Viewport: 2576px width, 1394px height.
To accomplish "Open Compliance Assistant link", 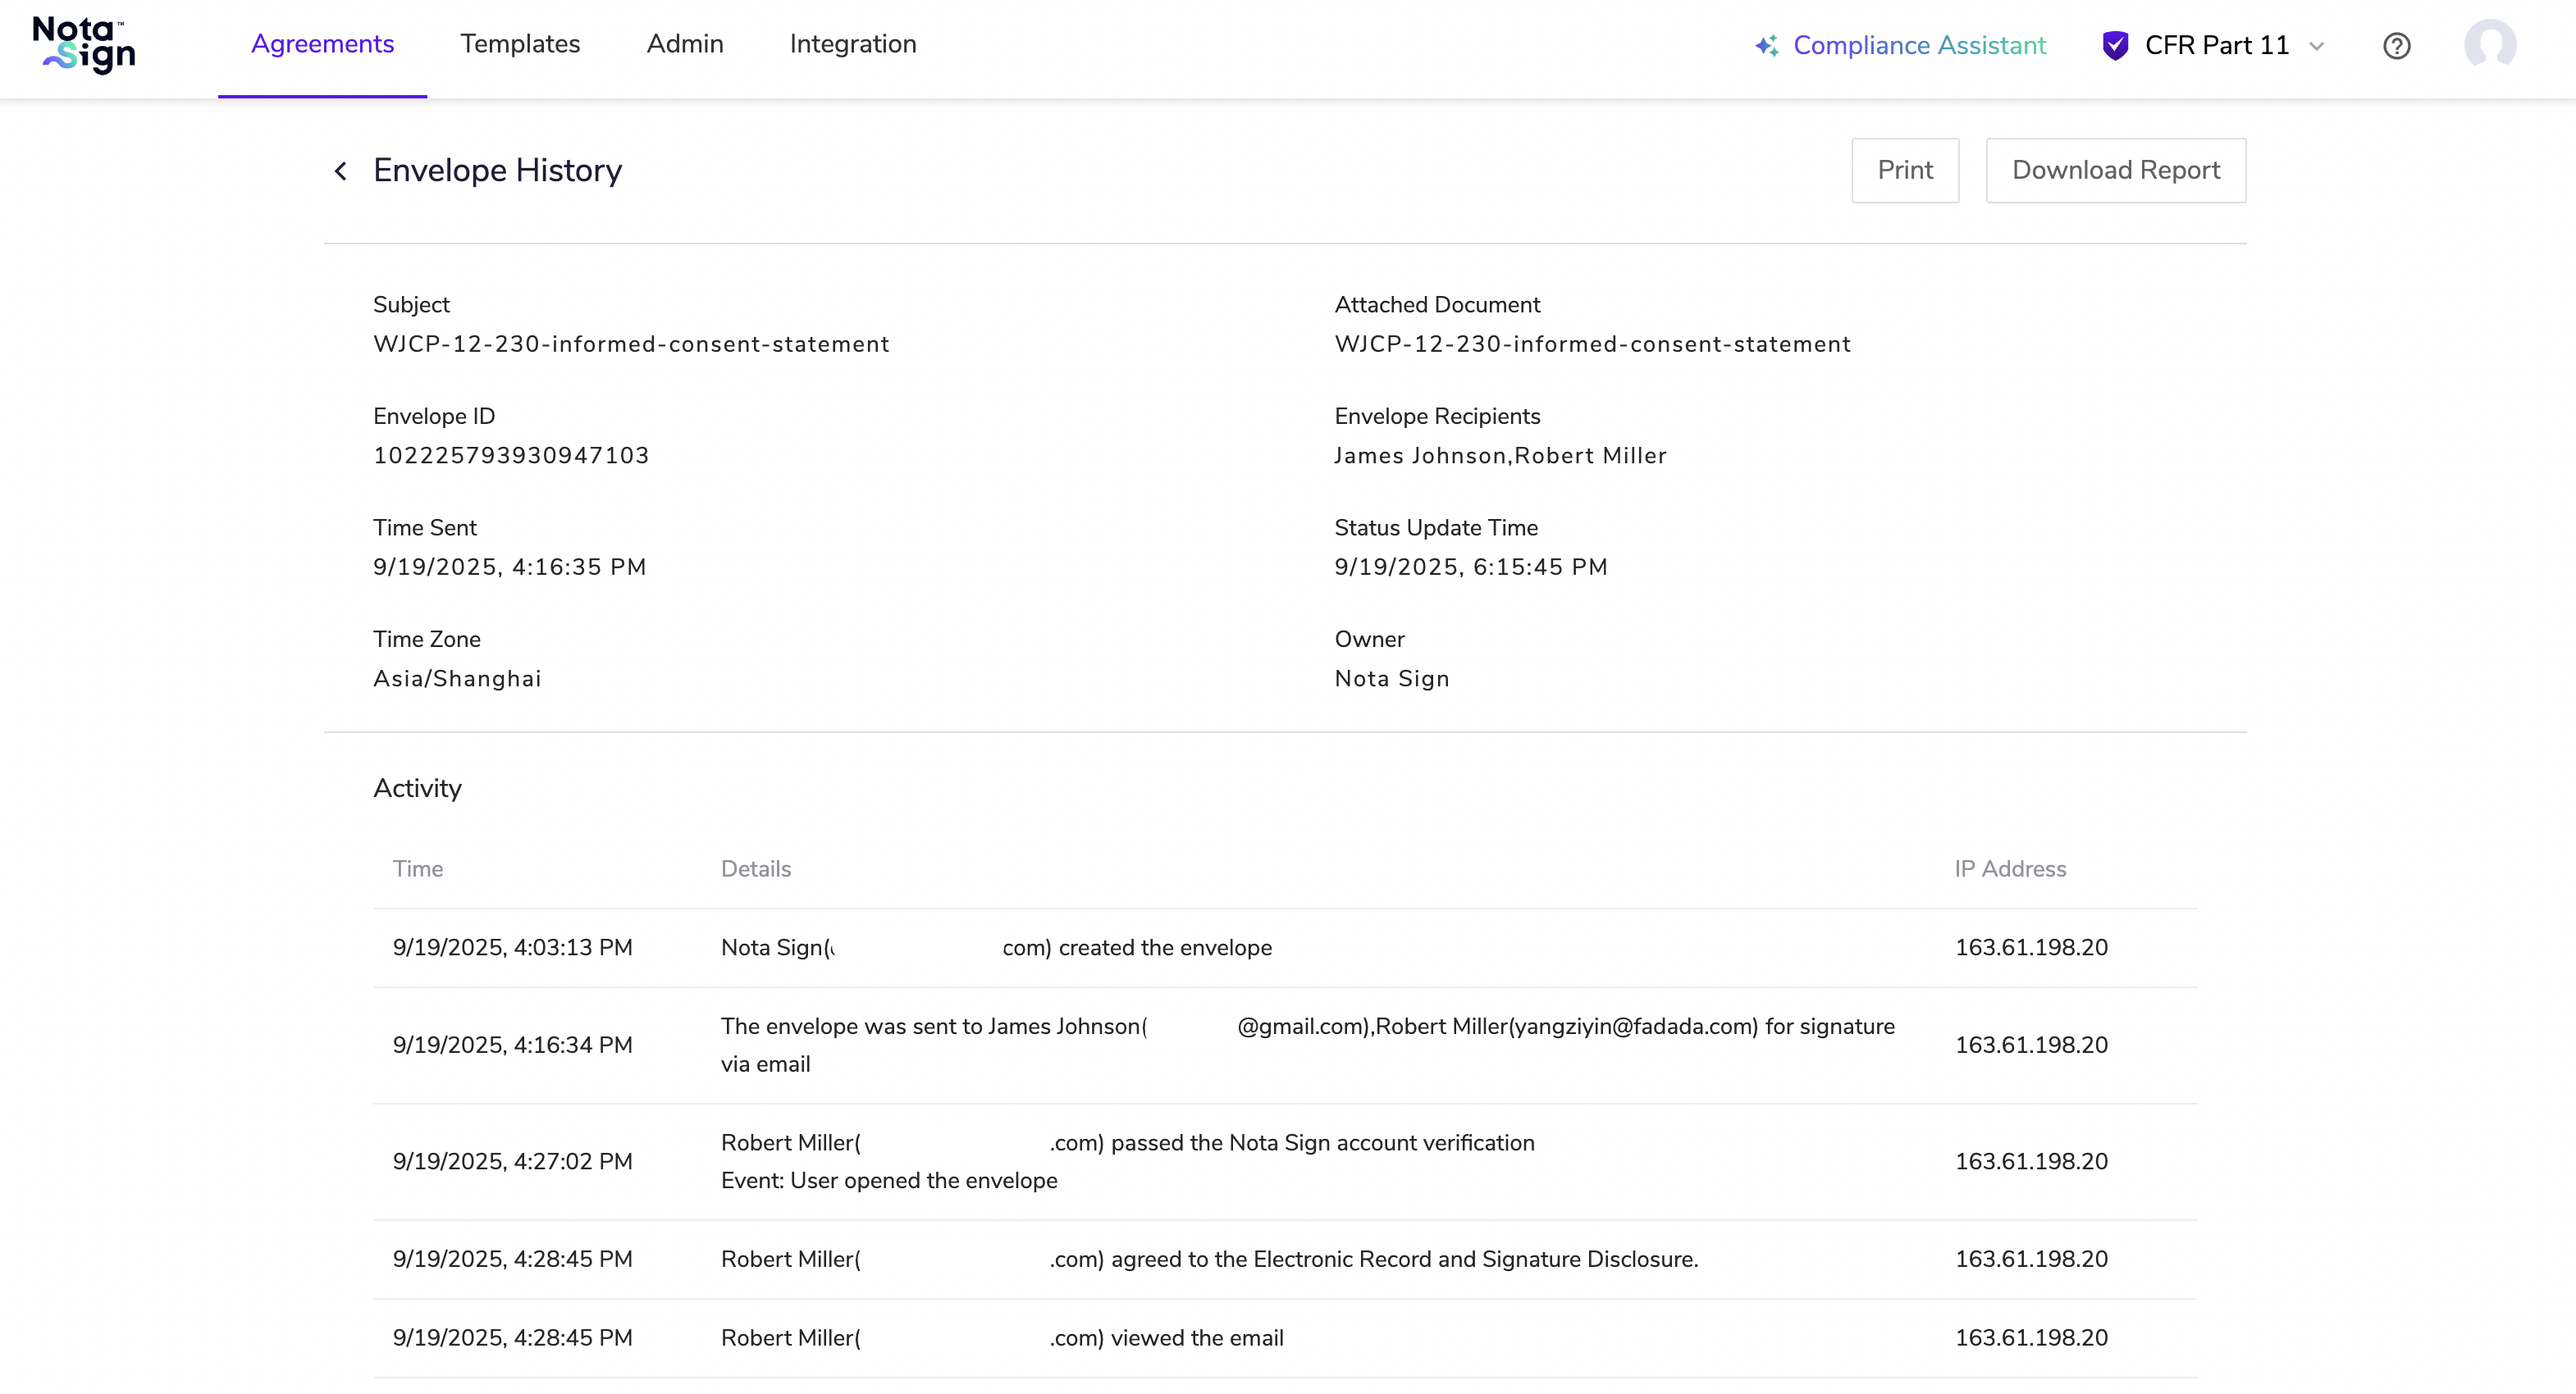I will [1919, 46].
